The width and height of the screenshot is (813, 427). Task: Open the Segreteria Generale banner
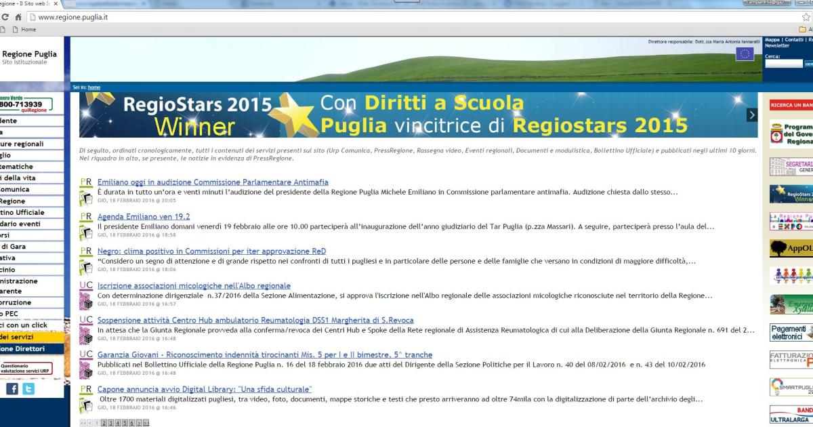point(791,167)
